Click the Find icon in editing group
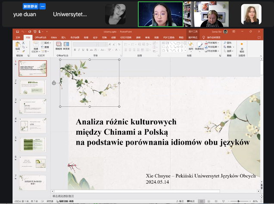 coord(228,43)
